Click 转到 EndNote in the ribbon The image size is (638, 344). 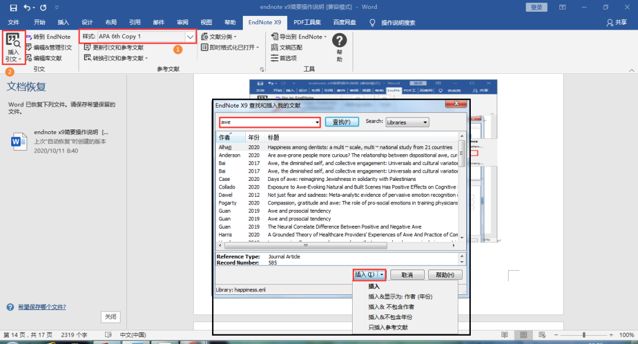coord(48,37)
